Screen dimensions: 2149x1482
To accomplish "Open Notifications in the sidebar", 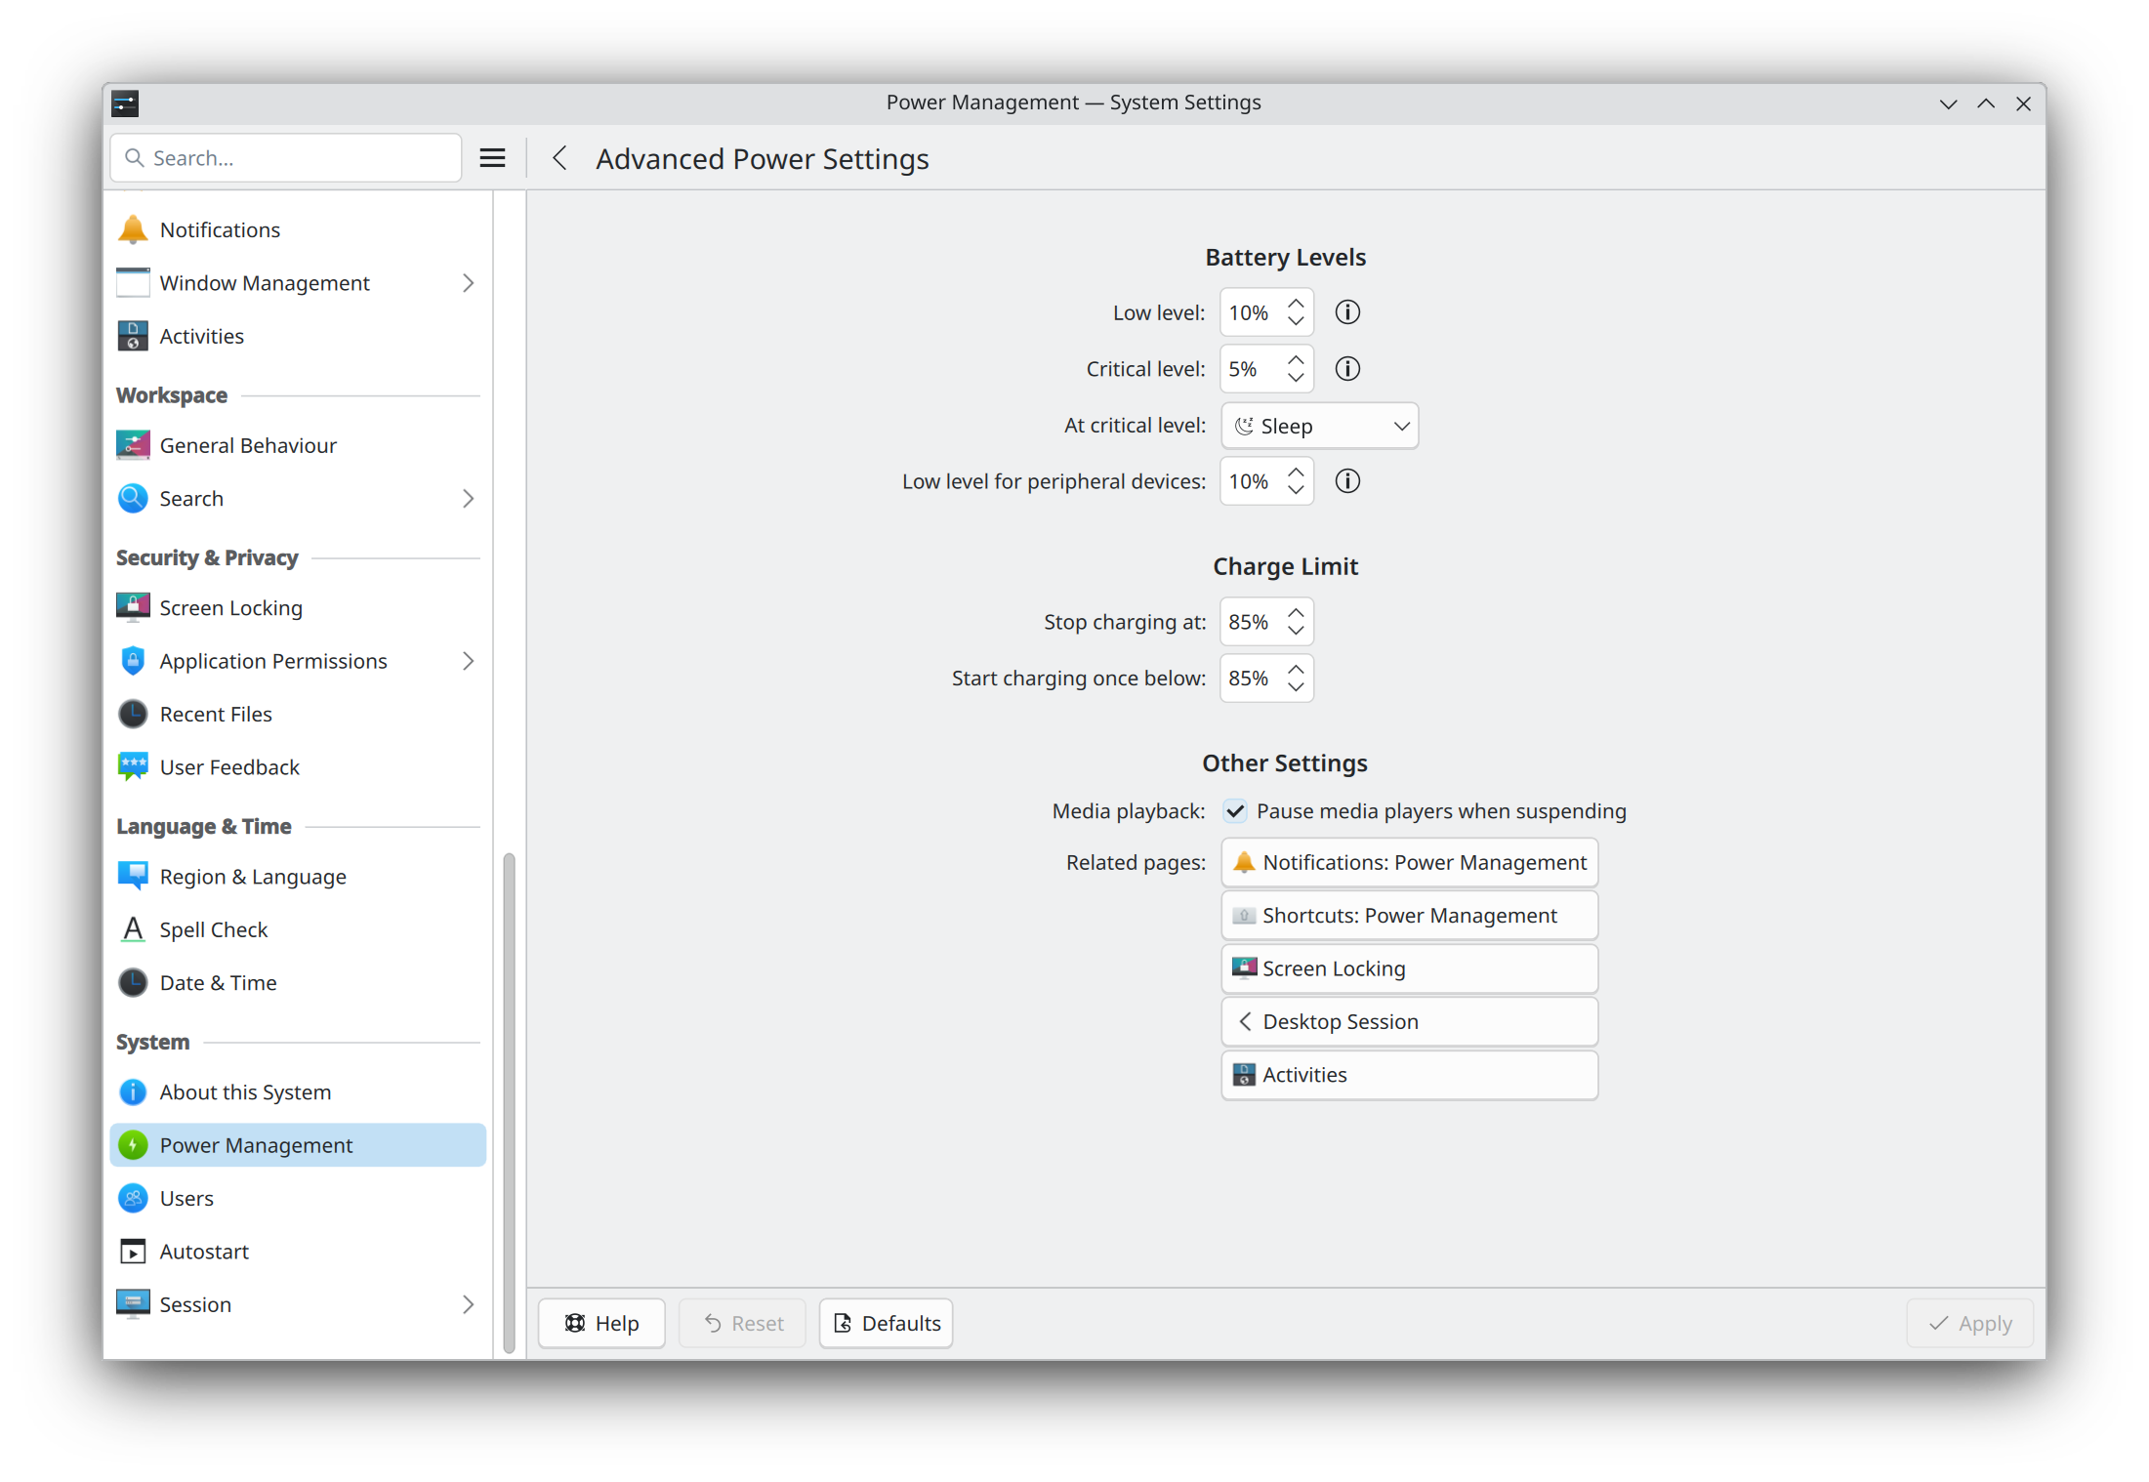I will tap(220, 229).
